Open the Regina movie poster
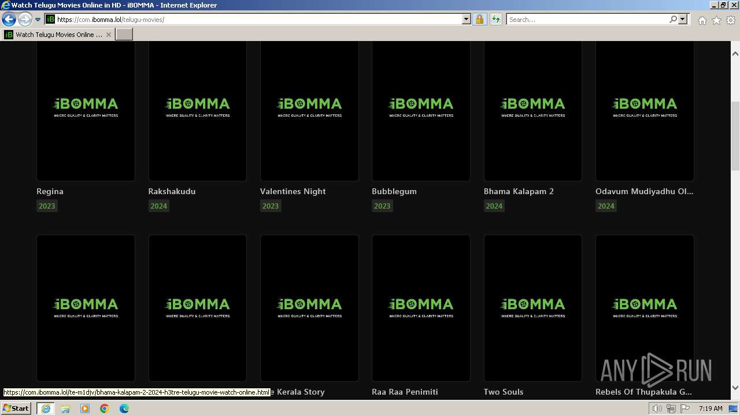The width and height of the screenshot is (740, 416). [x=86, y=111]
